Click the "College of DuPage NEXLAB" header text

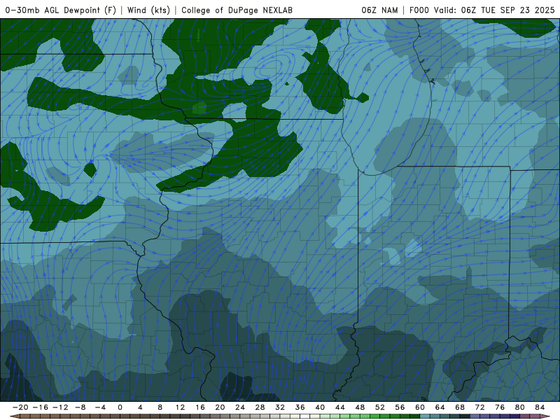point(237,10)
